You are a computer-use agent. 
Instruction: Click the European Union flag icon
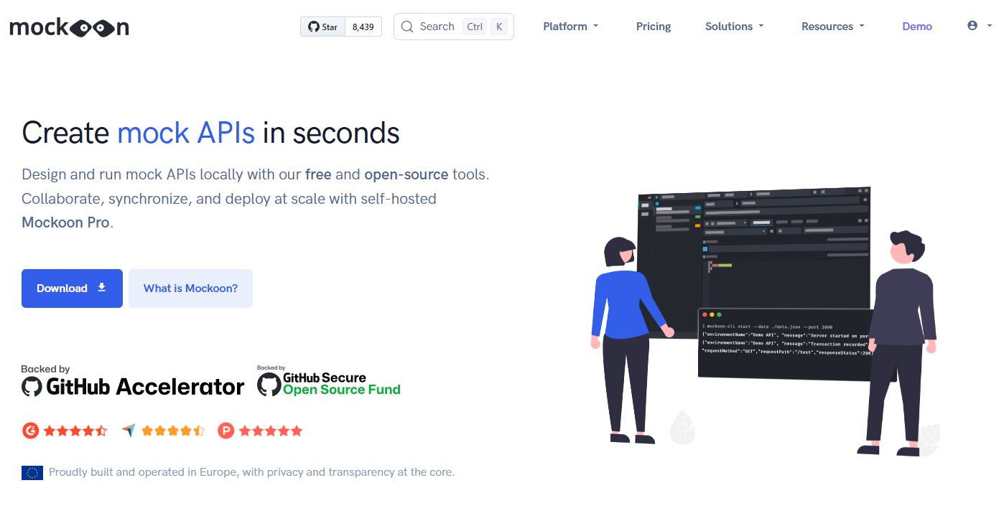(x=32, y=472)
